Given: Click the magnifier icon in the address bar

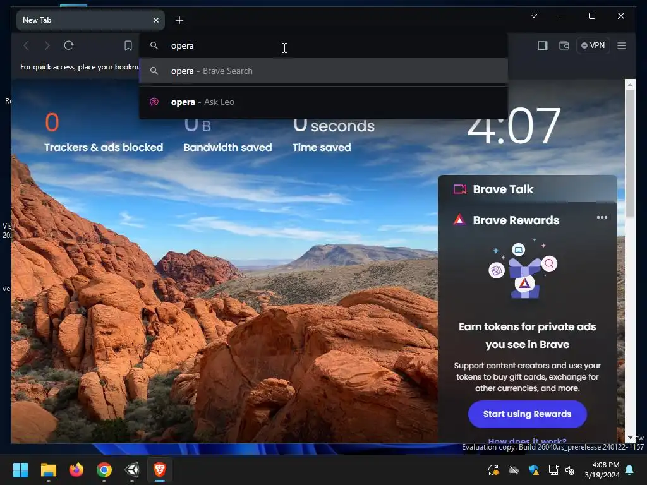Looking at the screenshot, I should pyautogui.click(x=154, y=45).
